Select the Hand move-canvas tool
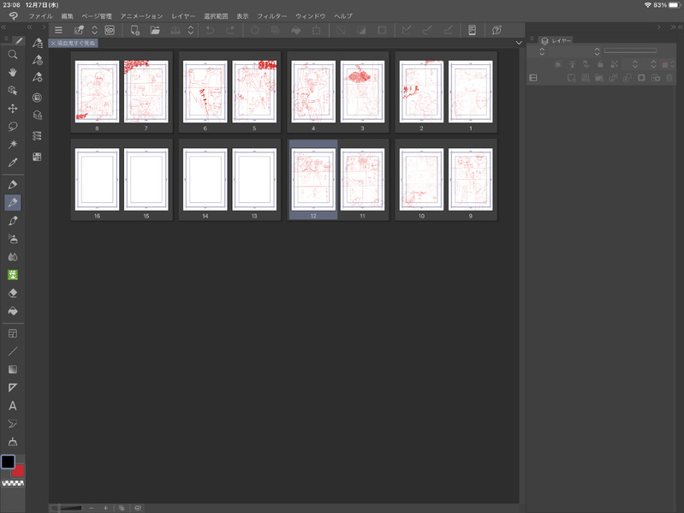 (x=13, y=73)
